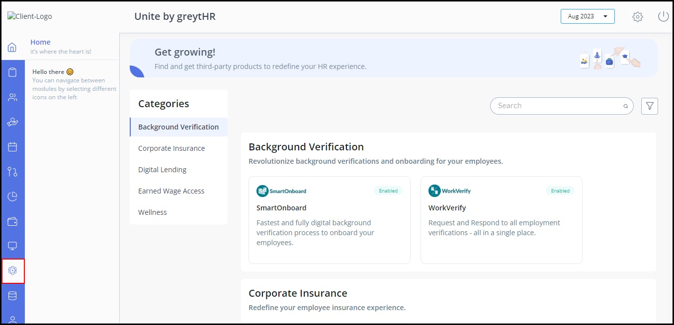Click Enabled badge on WorkVerify card
Image resolution: width=674 pixels, height=325 pixels.
pyautogui.click(x=560, y=191)
